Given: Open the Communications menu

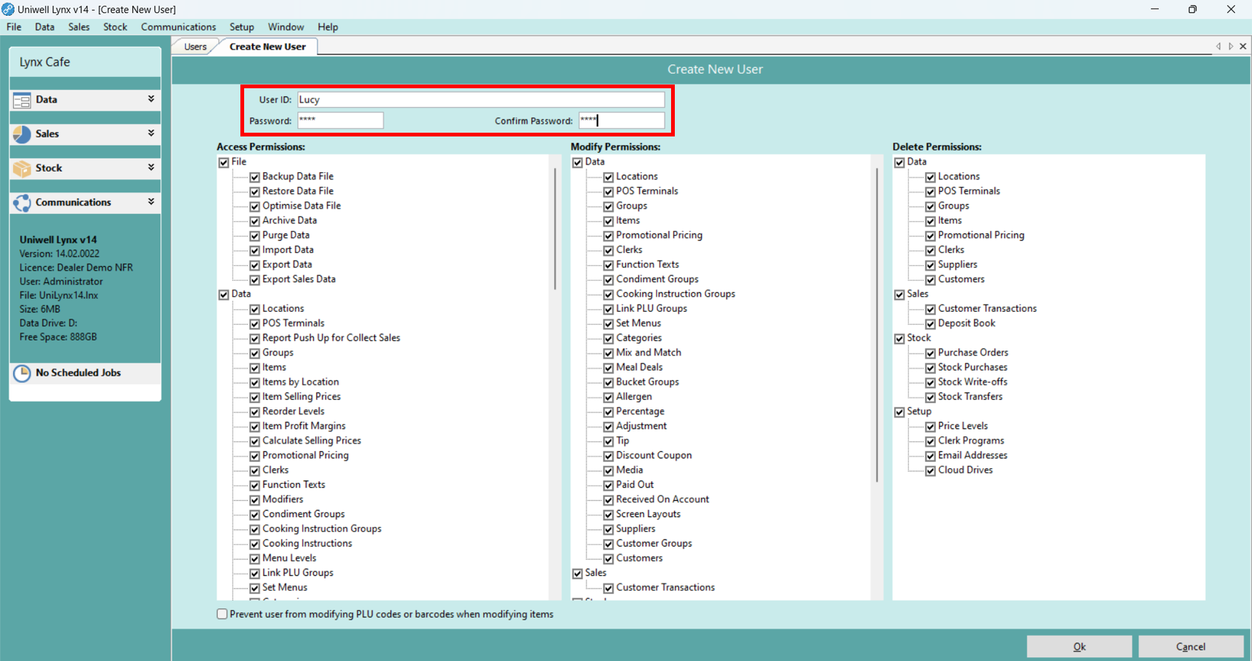Looking at the screenshot, I should 178,27.
